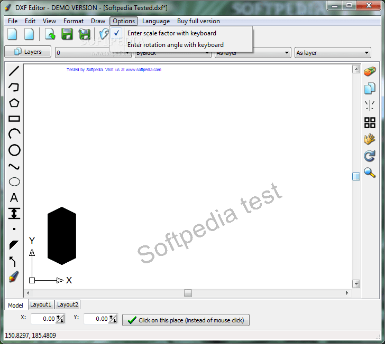Select the Chamfer tool
Image resolution: width=385 pixels, height=344 pixels.
(14, 245)
